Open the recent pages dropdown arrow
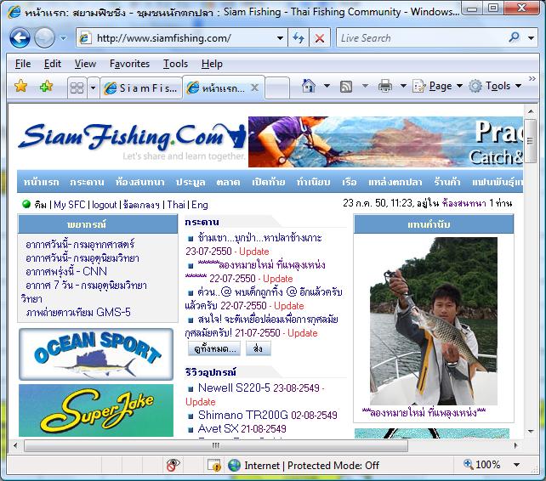The height and width of the screenshot is (481, 546). coord(63,38)
